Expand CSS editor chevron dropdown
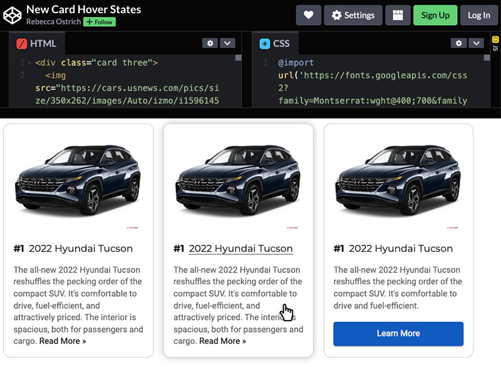 pos(476,43)
